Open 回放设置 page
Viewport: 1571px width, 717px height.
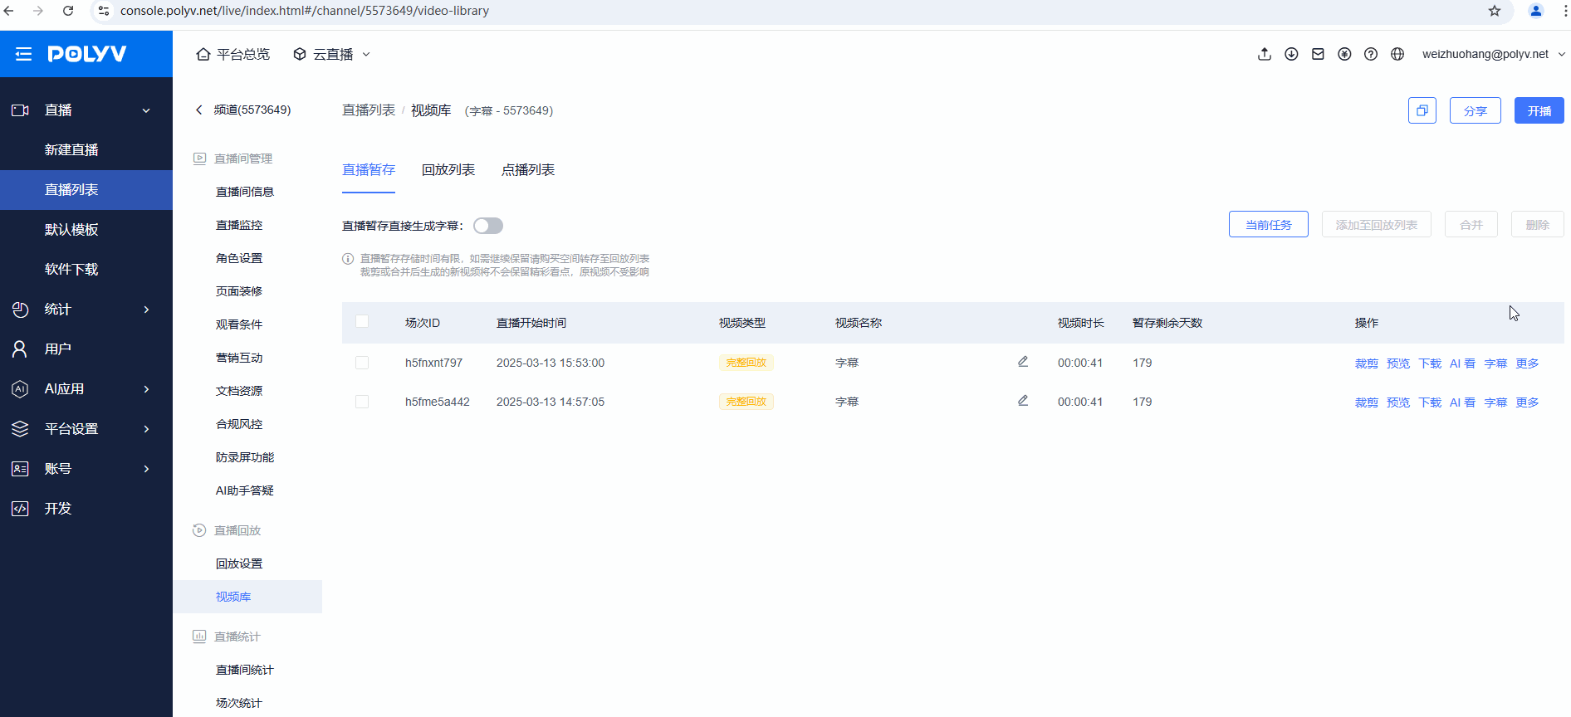(239, 563)
